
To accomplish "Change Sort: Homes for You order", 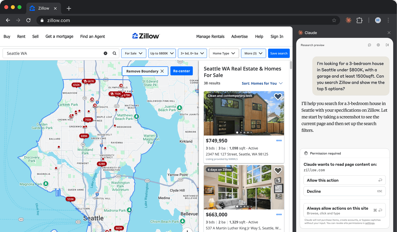I will click(262, 83).
